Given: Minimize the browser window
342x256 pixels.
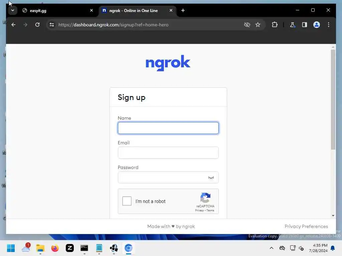Looking at the screenshot, I should (x=298, y=10).
